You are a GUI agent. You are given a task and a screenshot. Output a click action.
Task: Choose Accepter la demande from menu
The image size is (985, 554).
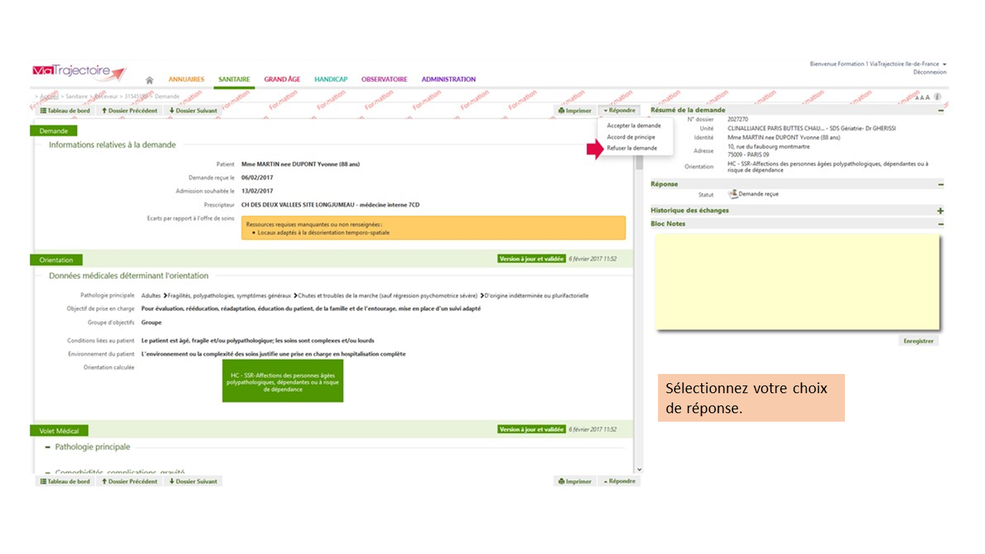click(x=633, y=125)
